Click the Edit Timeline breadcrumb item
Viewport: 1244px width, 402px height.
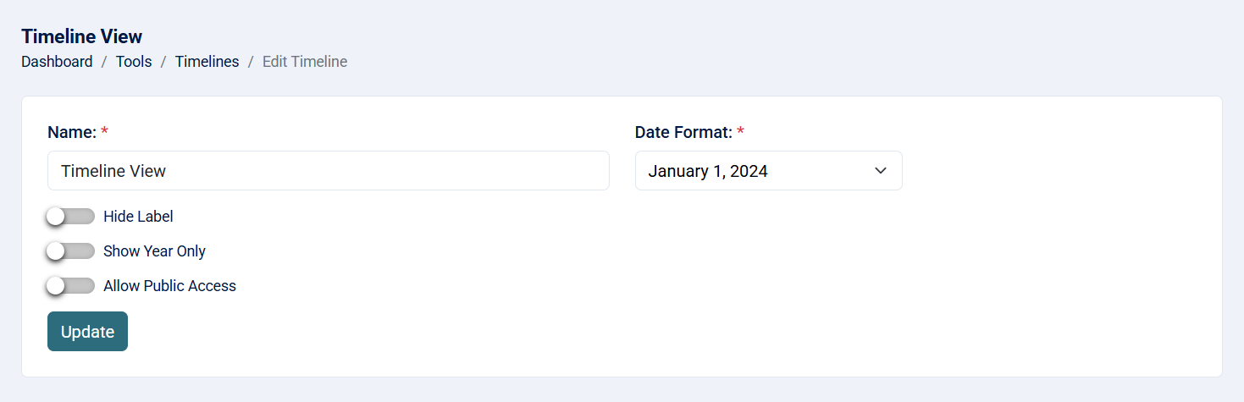tap(304, 62)
